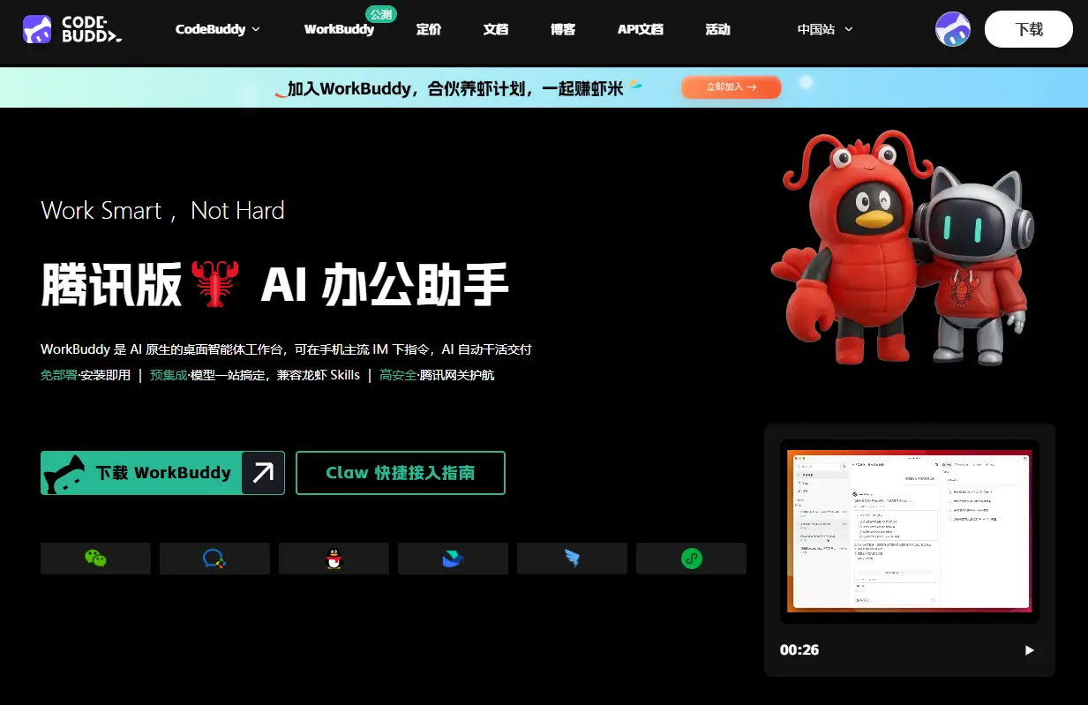Select the WeCom (企业微信) icon
The image size is (1088, 705).
click(x=214, y=558)
